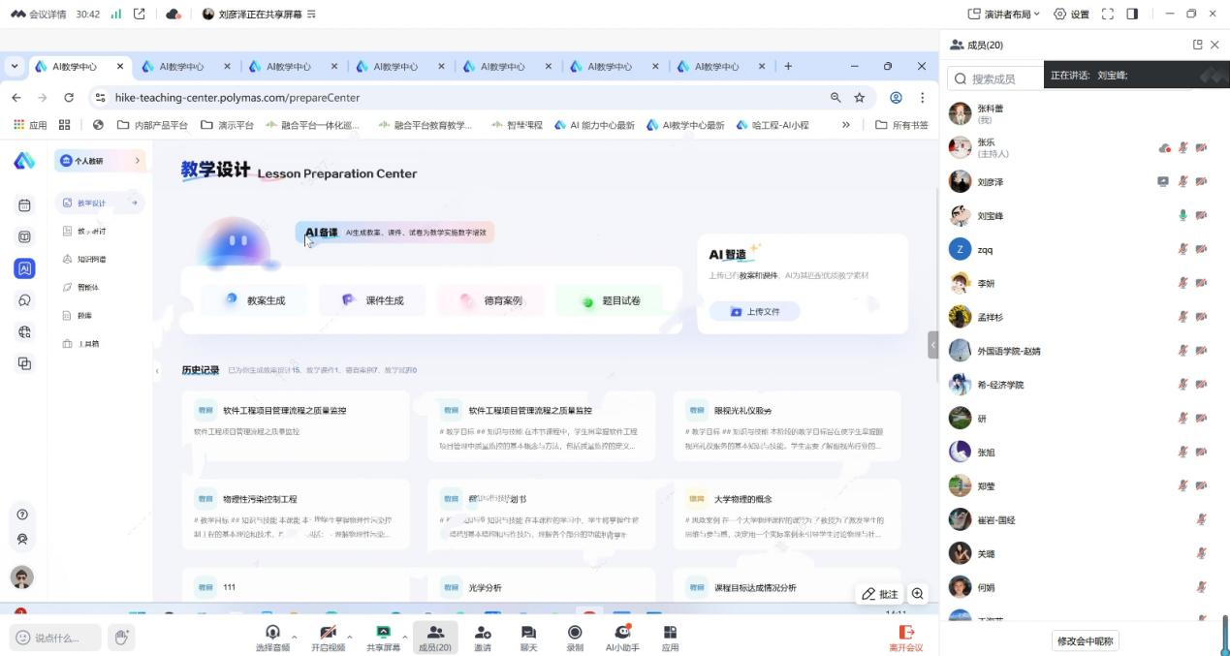Click the 批注 annotate tool
Image resolution: width=1230 pixels, height=656 pixels.
coord(880,594)
